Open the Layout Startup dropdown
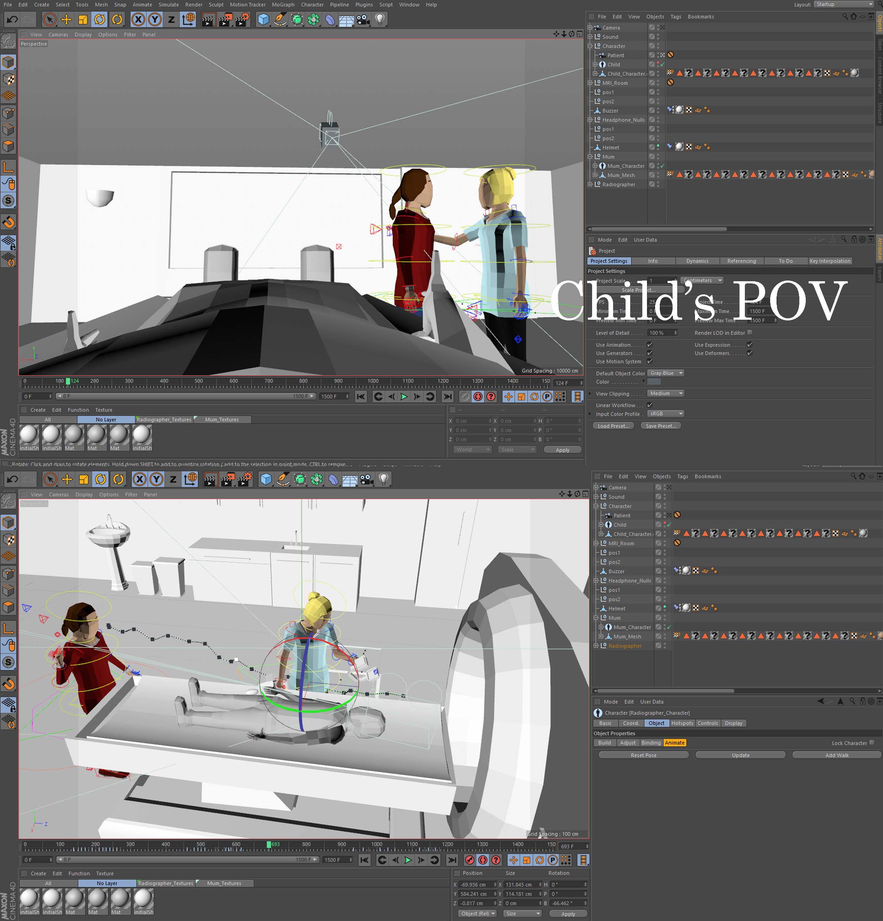The width and height of the screenshot is (883, 921). click(843, 4)
